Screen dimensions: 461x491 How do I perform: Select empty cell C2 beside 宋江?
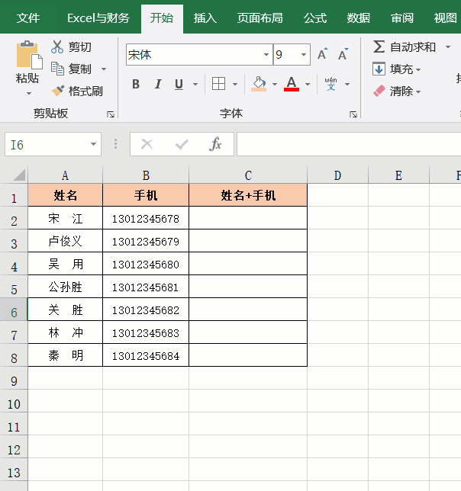tap(248, 218)
